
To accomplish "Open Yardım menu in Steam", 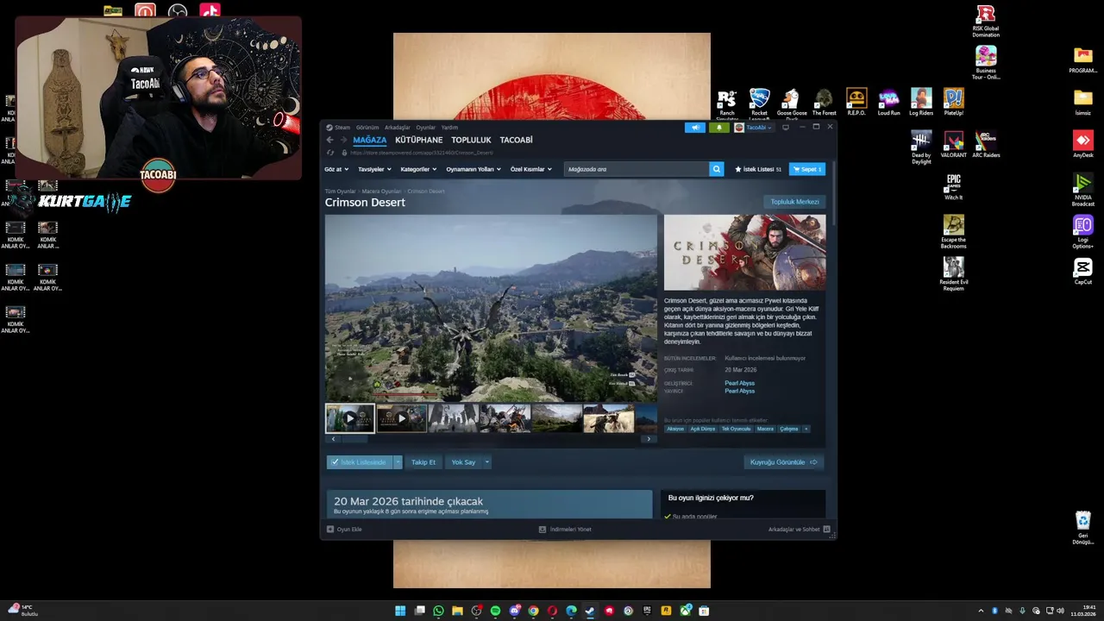I will pos(450,127).
